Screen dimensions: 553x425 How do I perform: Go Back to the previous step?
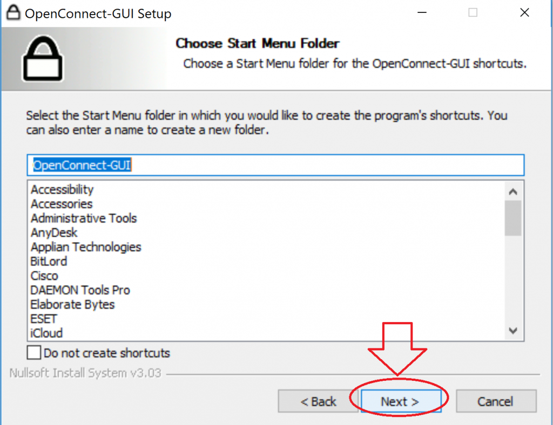tap(319, 401)
